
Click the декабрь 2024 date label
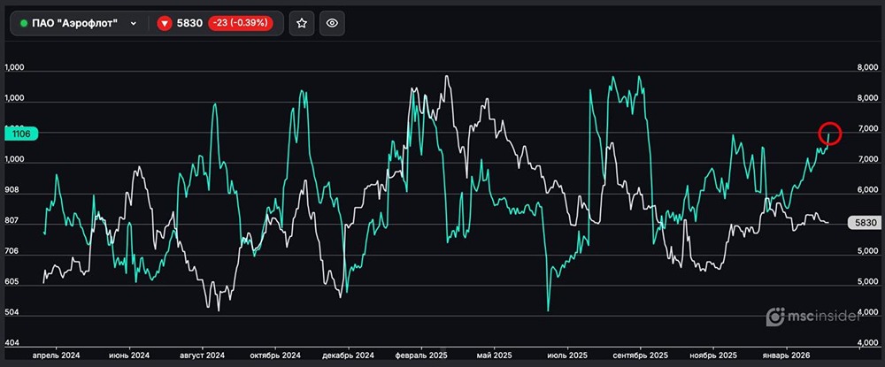(x=348, y=356)
